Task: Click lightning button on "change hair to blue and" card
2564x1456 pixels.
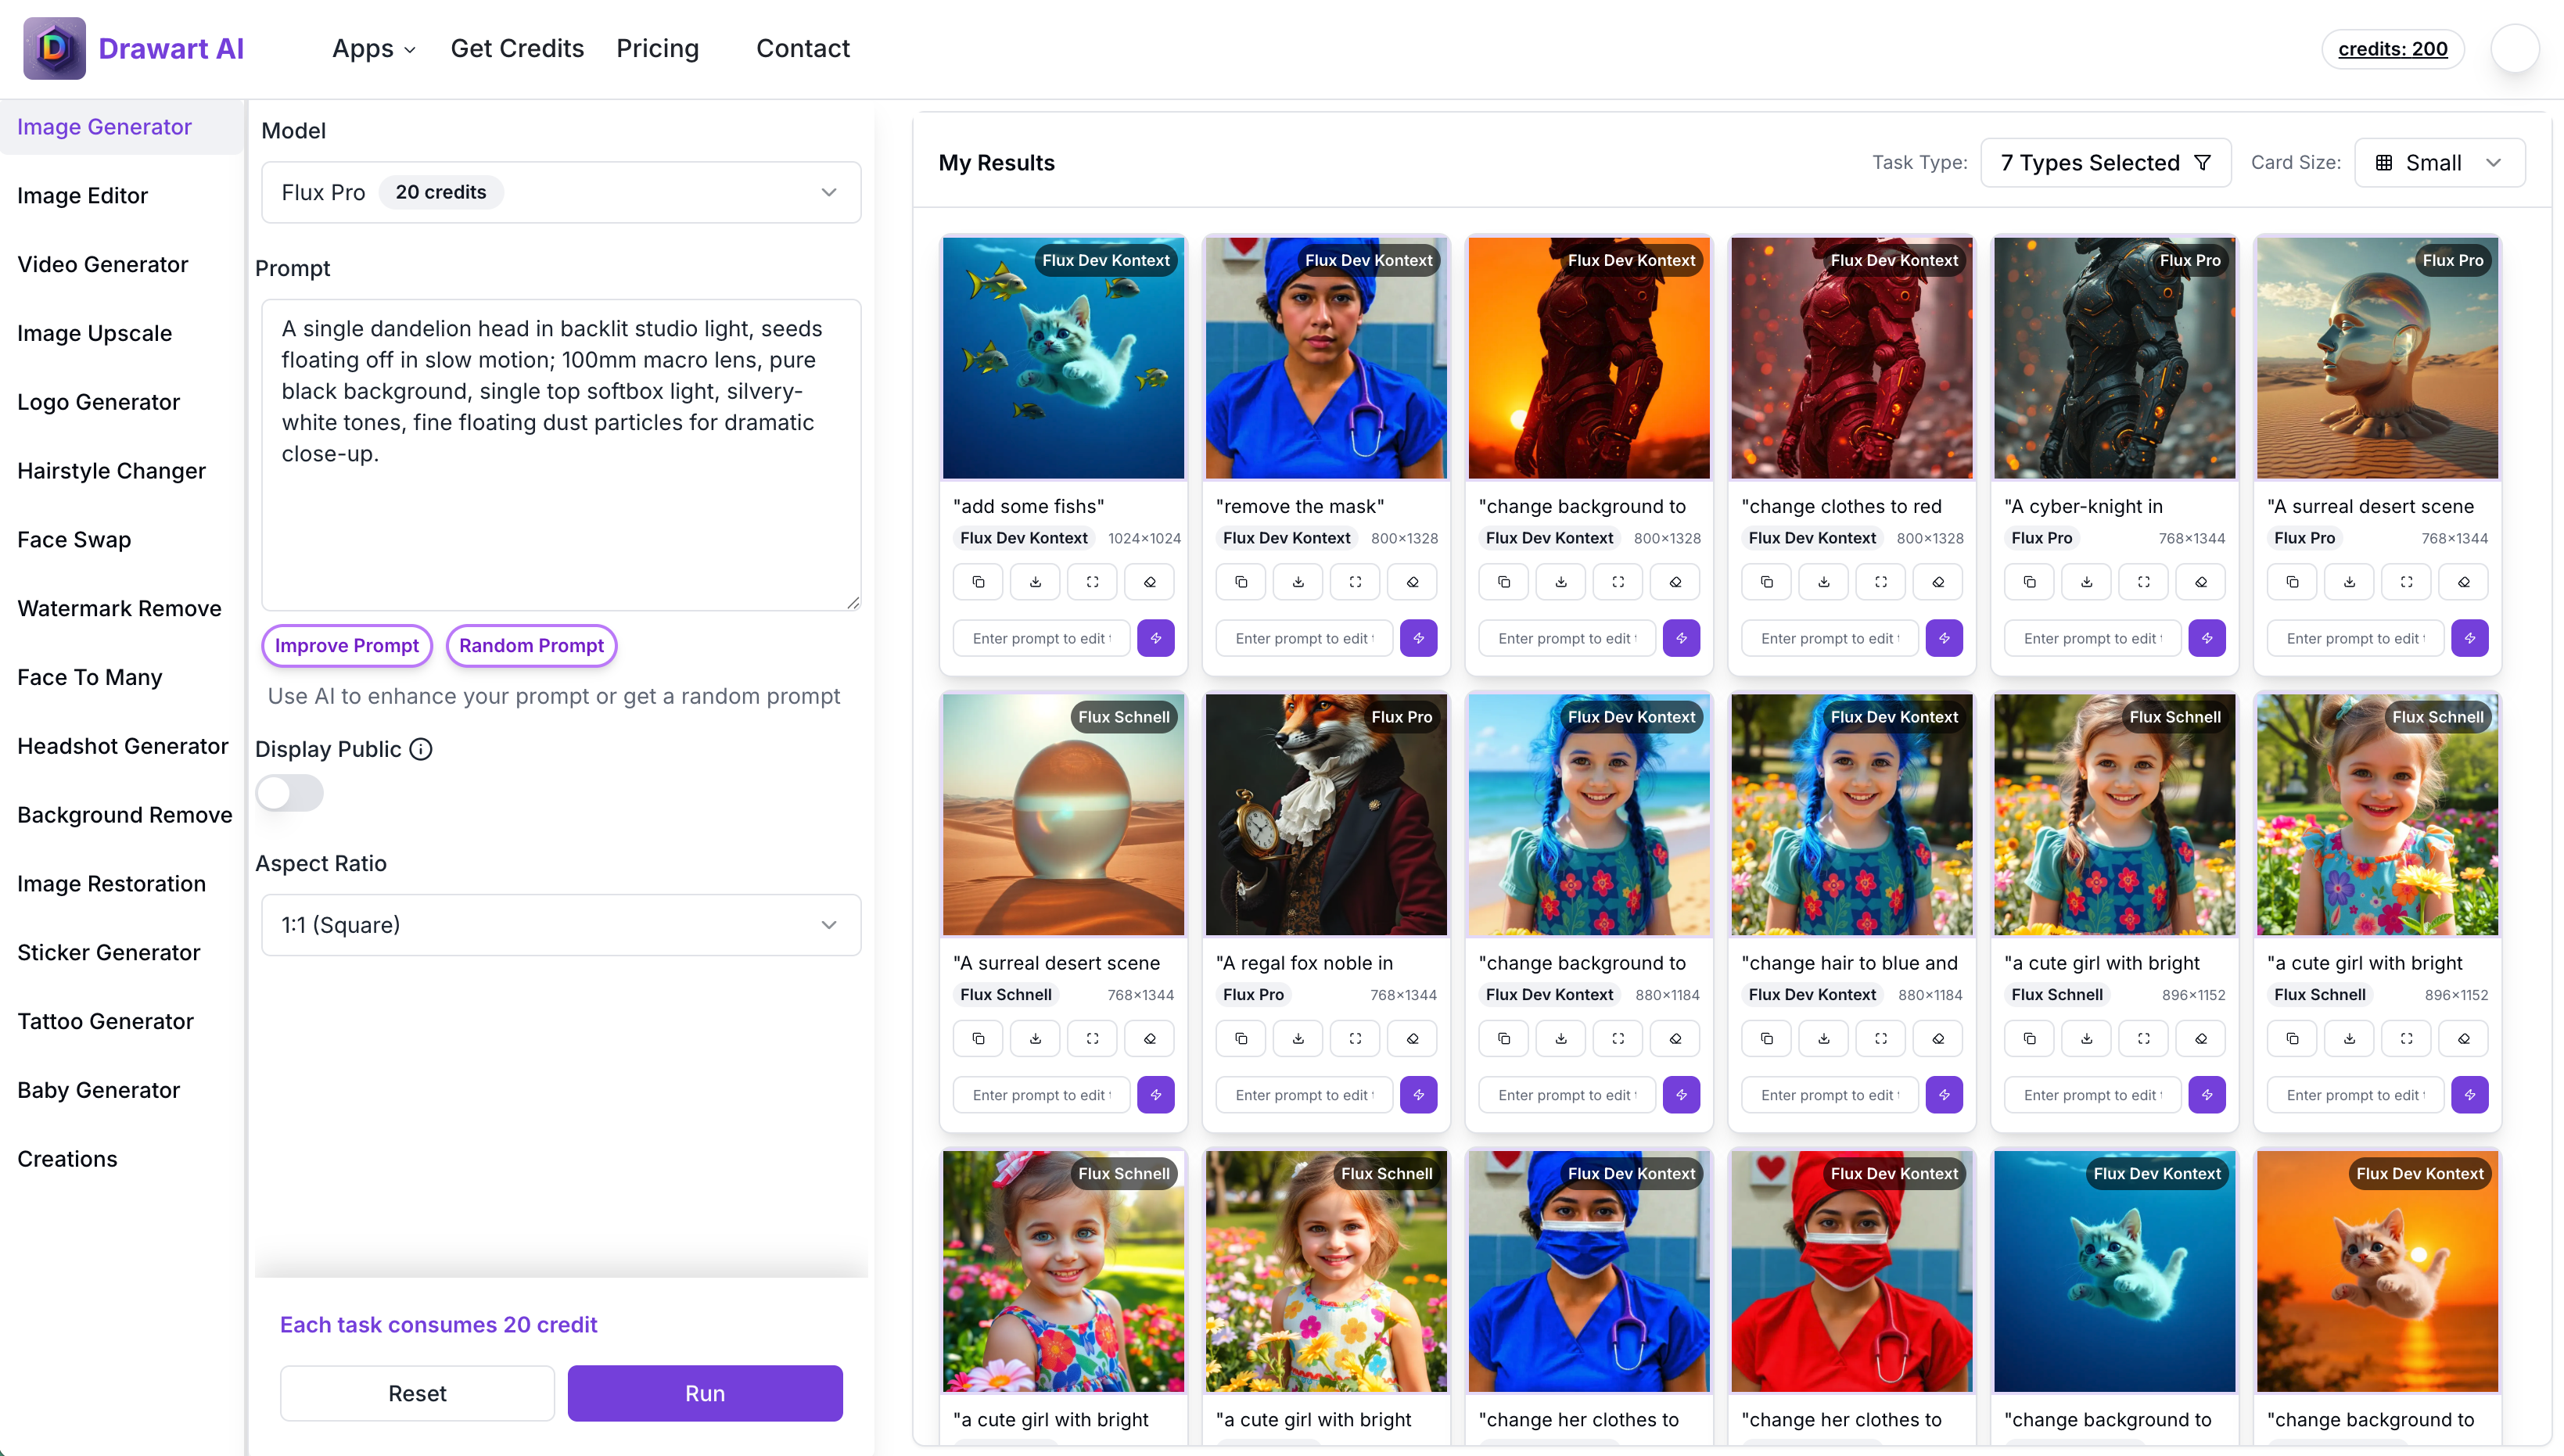Action: (x=1944, y=1095)
